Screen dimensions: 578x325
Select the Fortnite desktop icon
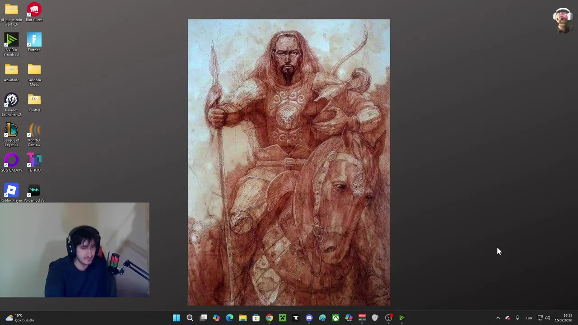click(x=34, y=42)
